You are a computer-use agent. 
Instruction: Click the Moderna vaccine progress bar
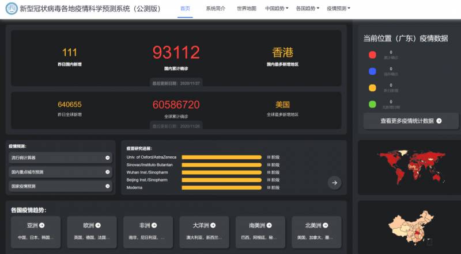point(221,188)
